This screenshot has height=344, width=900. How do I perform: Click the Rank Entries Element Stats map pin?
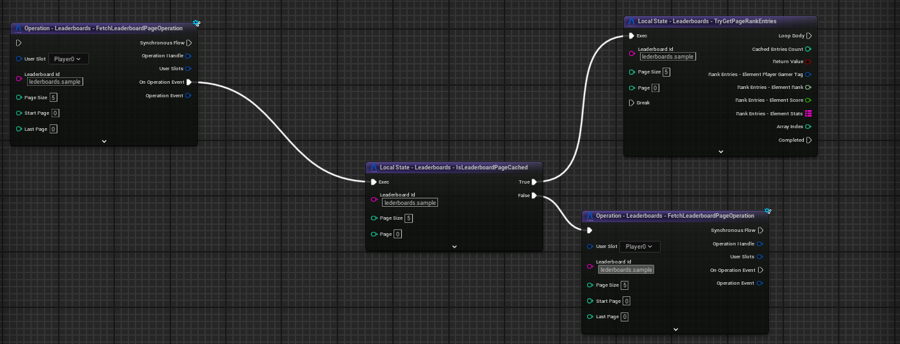tap(808, 114)
